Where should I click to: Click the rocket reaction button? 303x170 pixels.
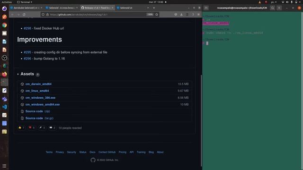(x=42, y=127)
